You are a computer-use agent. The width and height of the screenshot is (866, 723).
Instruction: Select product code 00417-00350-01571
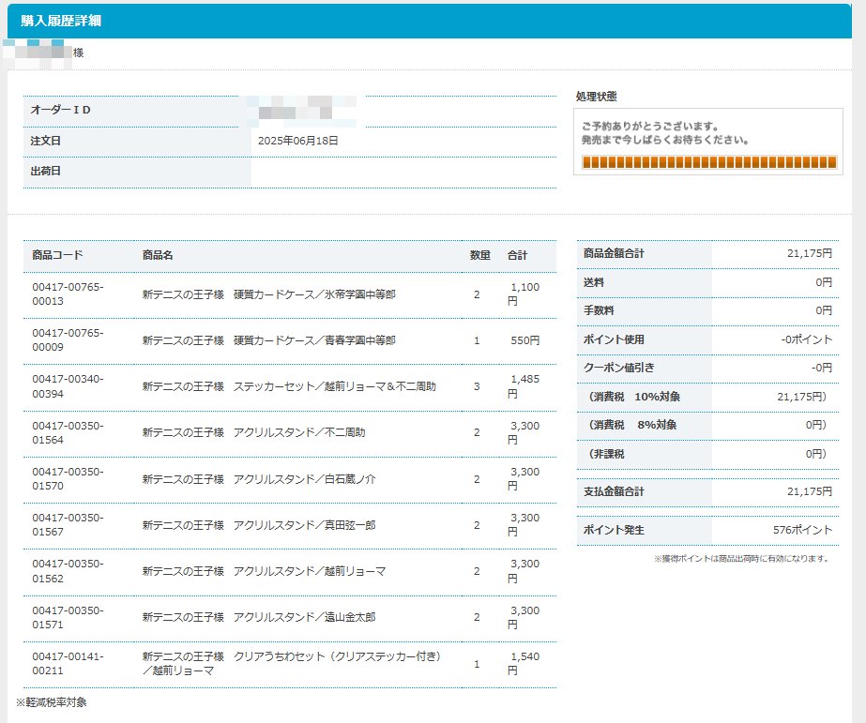coord(68,618)
